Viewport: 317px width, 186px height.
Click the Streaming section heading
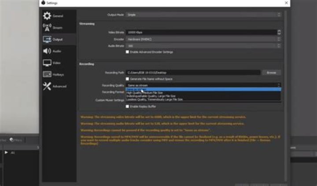coord(87,24)
